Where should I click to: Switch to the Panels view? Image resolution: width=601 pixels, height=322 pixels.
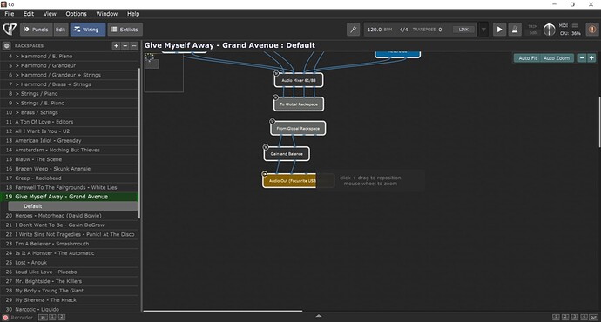(x=36, y=30)
